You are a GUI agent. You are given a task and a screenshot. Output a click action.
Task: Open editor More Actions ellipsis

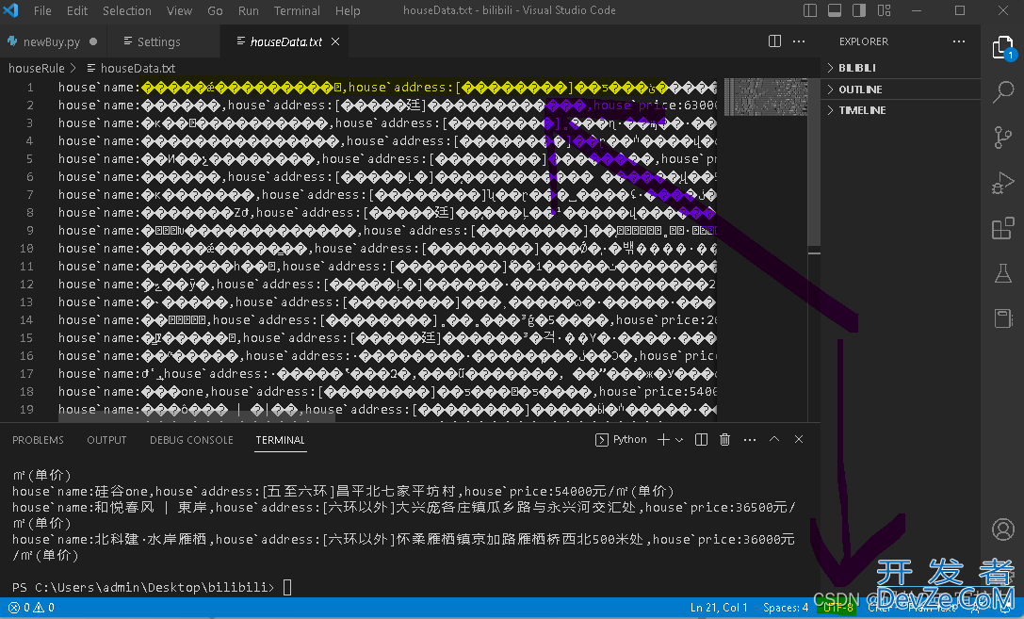(799, 41)
